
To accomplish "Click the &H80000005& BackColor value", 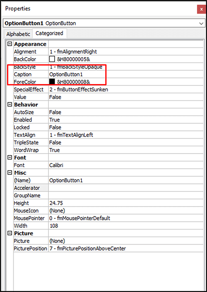I will click(x=74, y=59).
